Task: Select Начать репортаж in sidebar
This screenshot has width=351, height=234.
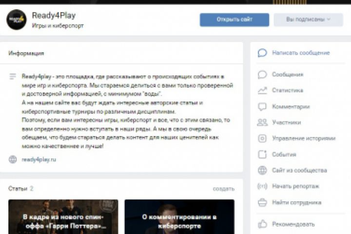Action: [295, 186]
